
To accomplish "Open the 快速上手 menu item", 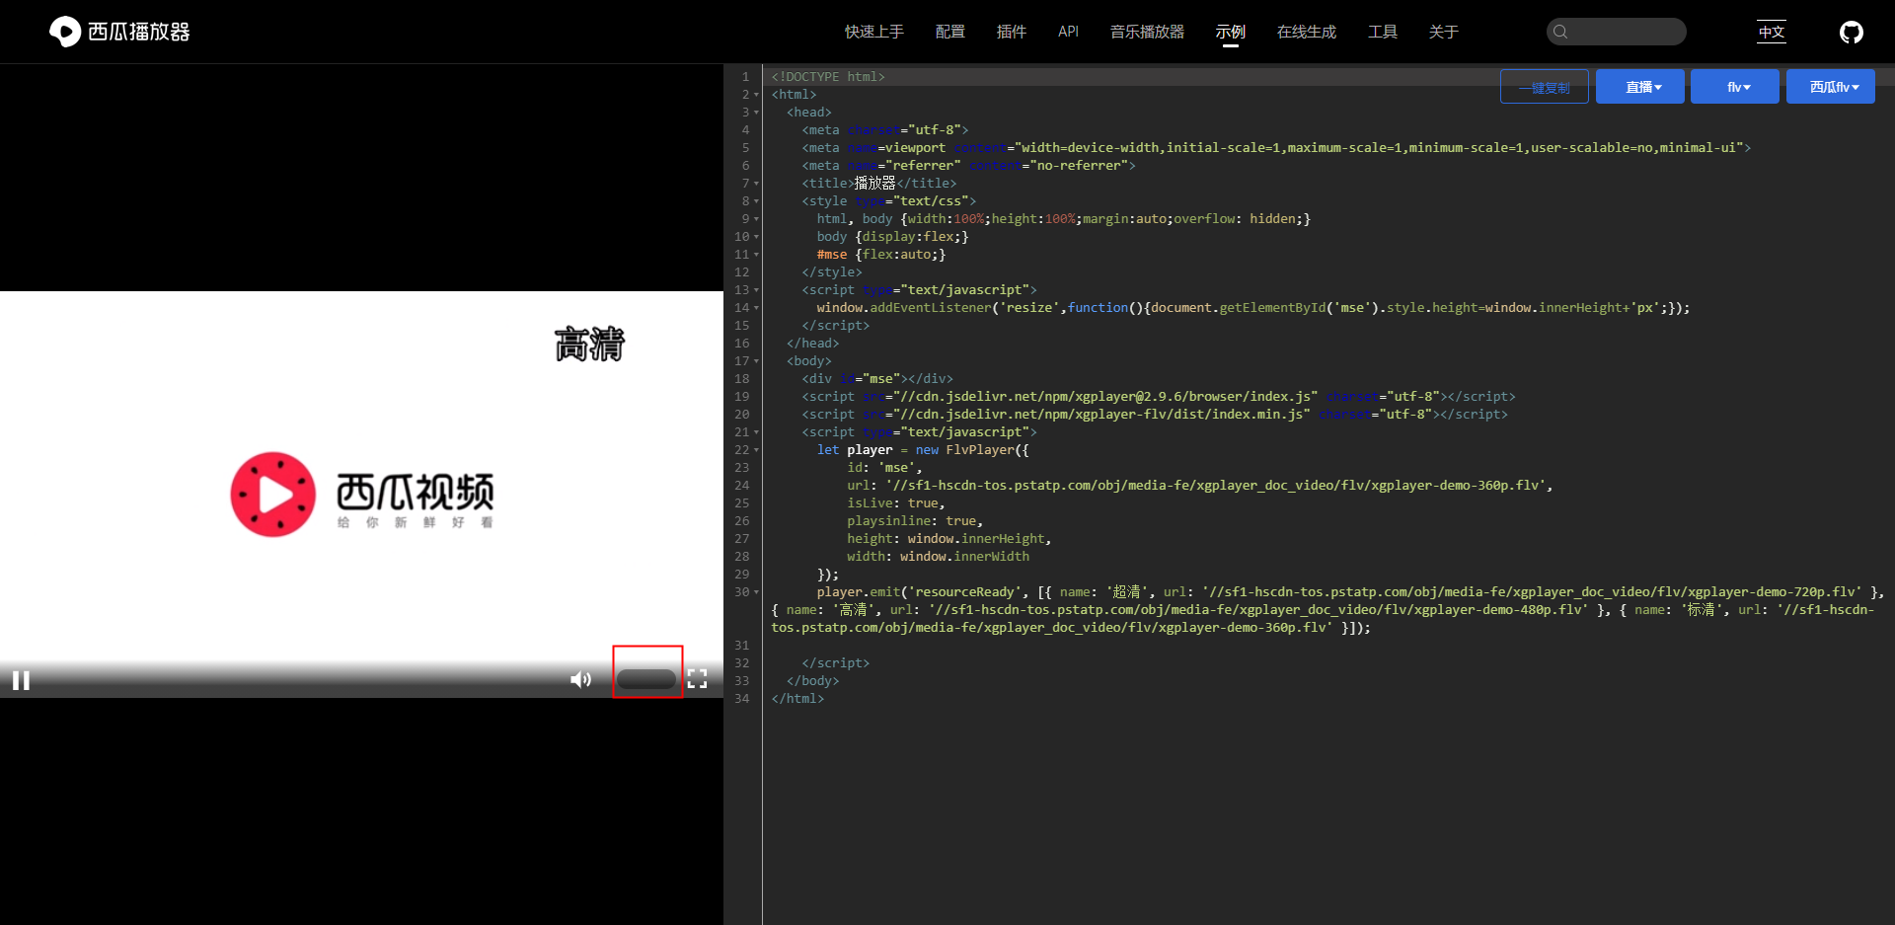I will [x=874, y=32].
